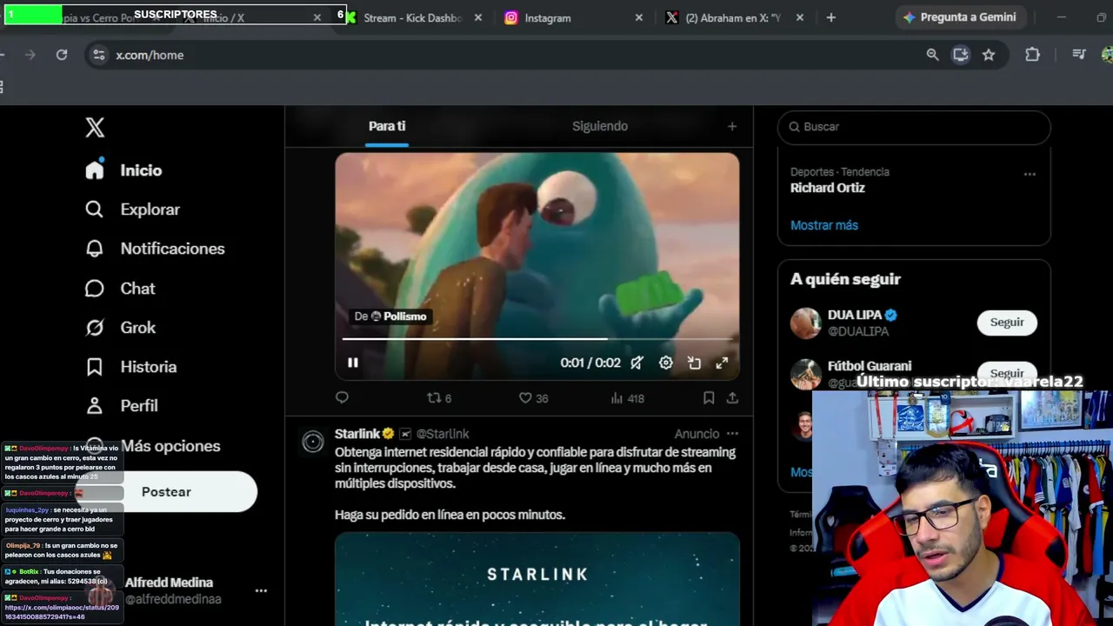This screenshot has height=626, width=1113.
Task: Switch to Abraham en X browser tab
Action: (736, 17)
